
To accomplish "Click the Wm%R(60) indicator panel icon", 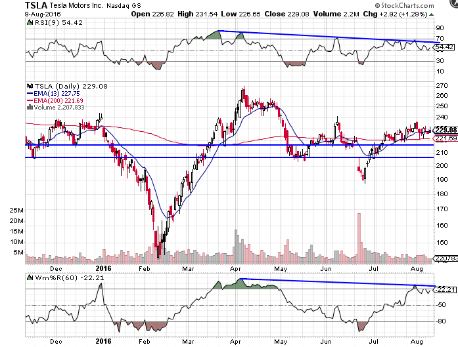I will tap(30, 277).
